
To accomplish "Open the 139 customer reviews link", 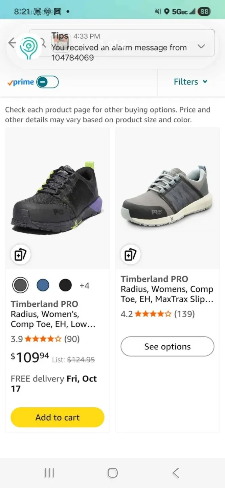I will pos(186,314).
